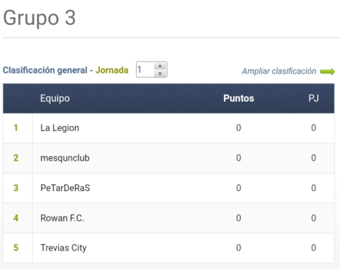Viewport: 340px width, 269px height.
Task: Increase the Jornada number with up arrow
Action: coord(160,66)
